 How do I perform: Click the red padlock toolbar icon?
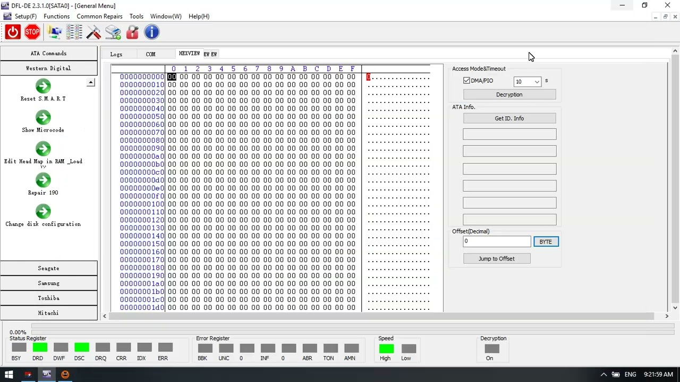point(132,32)
